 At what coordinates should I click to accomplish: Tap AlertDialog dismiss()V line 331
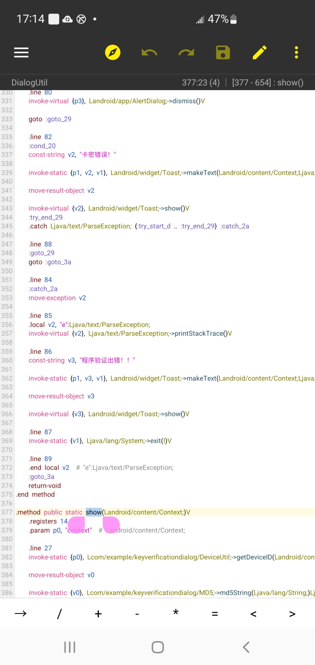tap(117, 101)
